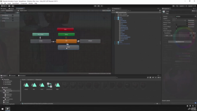Select the Attack state node

click(90, 41)
